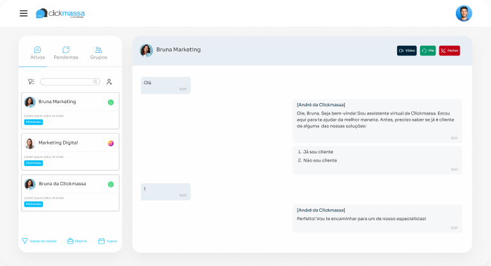Screen dimensions: 491x266
Task: Switch to the Pendentes tab
Action: click(66, 53)
